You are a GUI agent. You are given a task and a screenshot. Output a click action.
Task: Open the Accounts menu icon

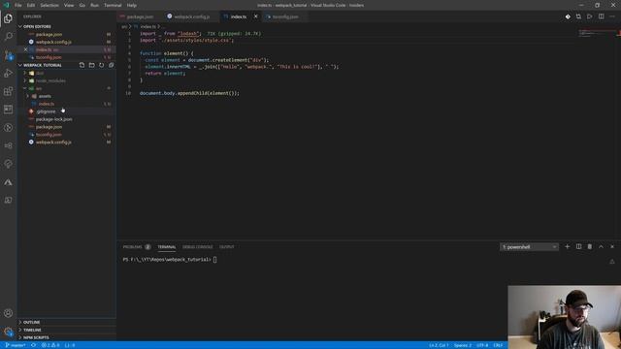click(x=8, y=313)
